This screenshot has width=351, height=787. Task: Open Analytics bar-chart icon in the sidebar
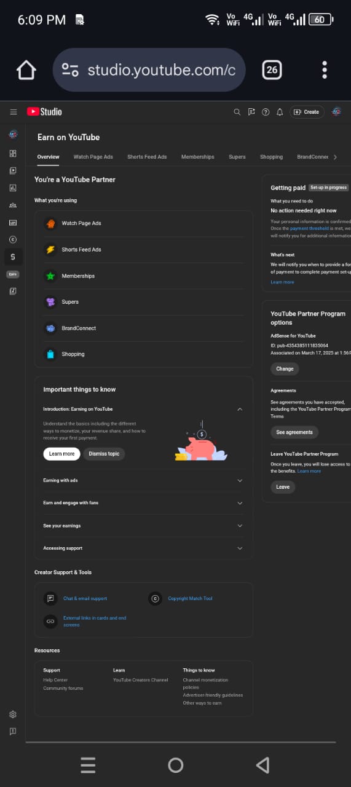pyautogui.click(x=13, y=188)
